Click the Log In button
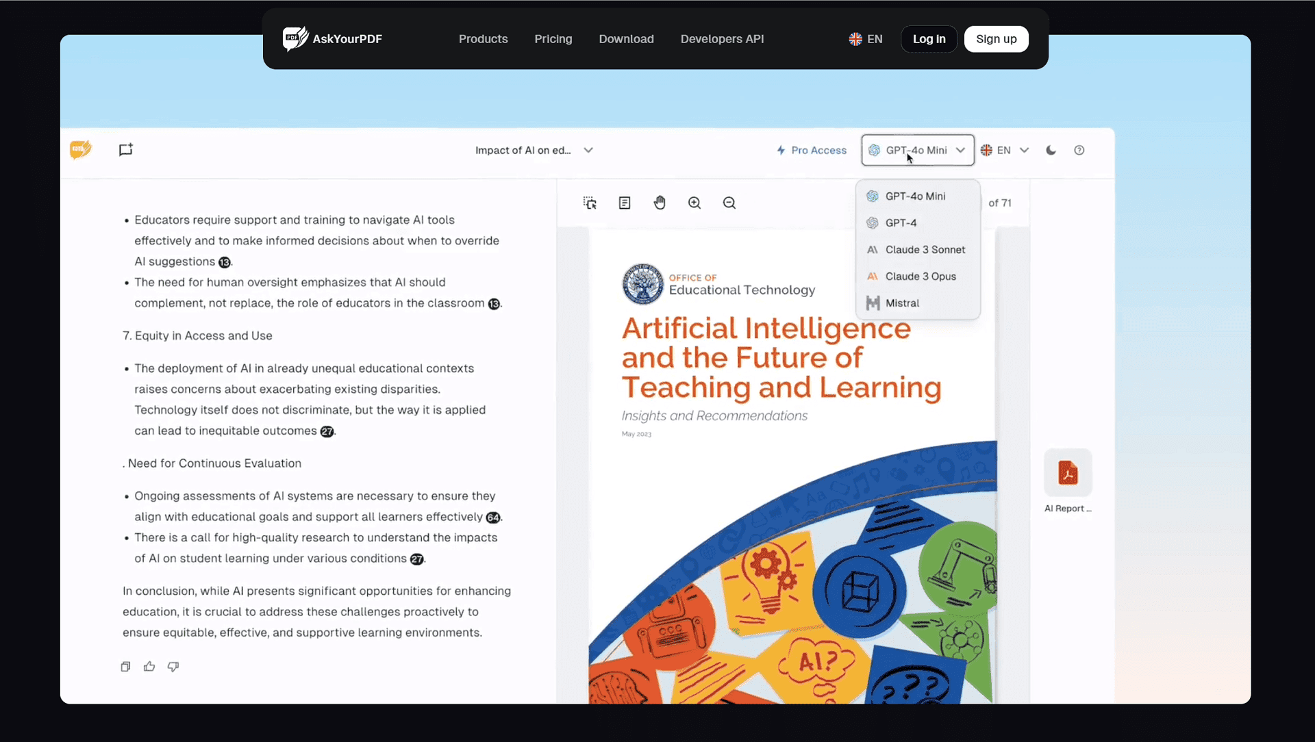 [x=929, y=38]
